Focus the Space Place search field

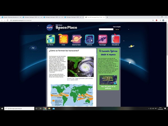coord(106,29)
